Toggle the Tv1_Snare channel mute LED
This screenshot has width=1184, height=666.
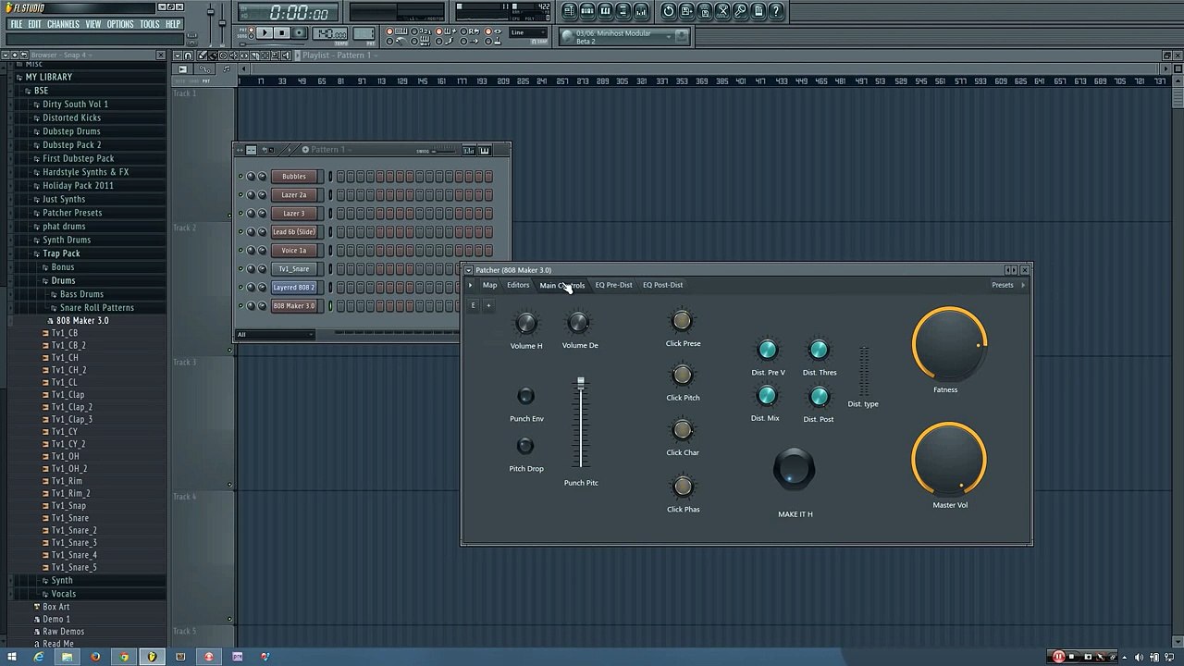240,268
